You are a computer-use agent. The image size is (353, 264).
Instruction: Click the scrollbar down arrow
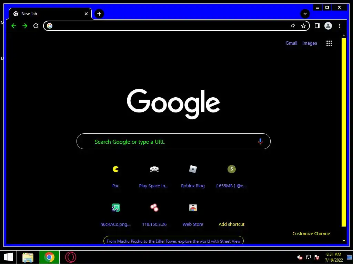tap(344, 241)
